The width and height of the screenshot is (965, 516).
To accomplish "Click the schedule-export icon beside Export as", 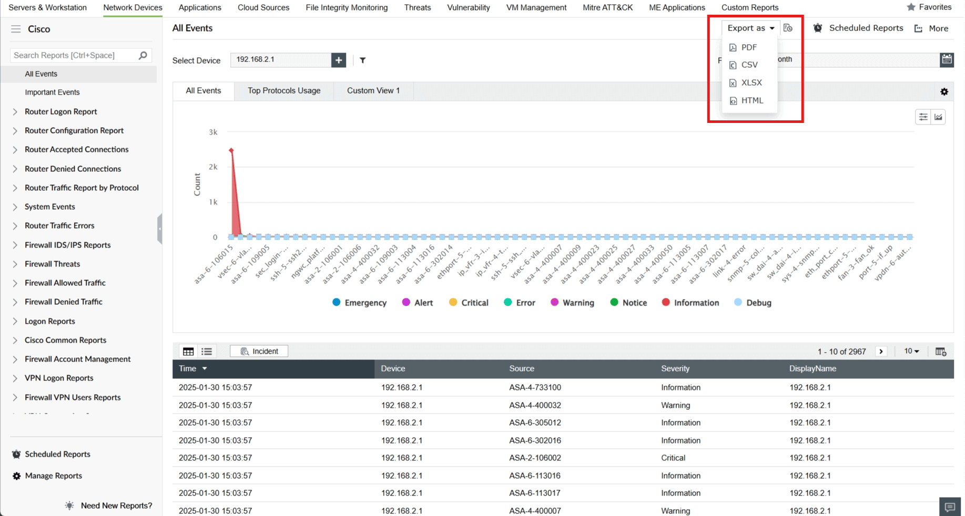I will pos(788,28).
